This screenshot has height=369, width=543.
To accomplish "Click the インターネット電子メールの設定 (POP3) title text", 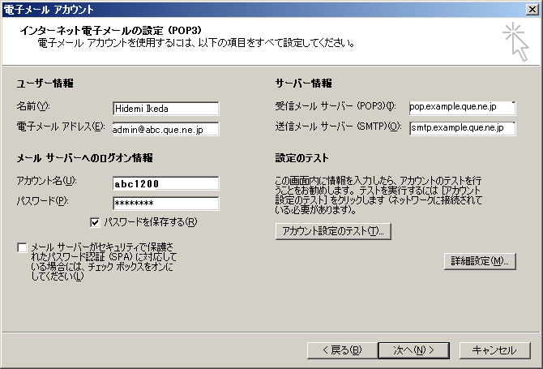I will click(111, 31).
